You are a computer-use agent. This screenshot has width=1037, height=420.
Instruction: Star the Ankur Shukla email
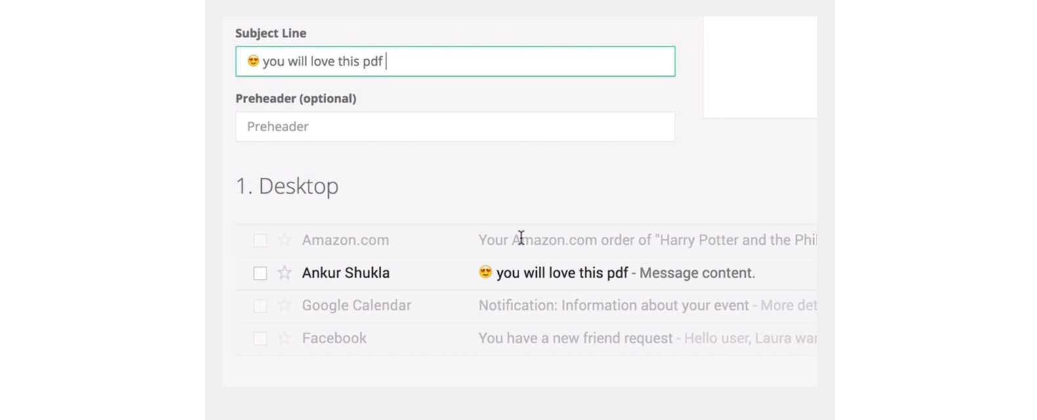[x=284, y=272]
